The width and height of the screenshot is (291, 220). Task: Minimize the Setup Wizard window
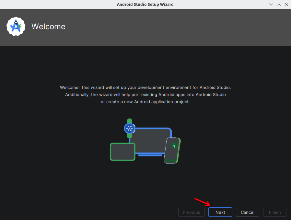[x=271, y=5]
